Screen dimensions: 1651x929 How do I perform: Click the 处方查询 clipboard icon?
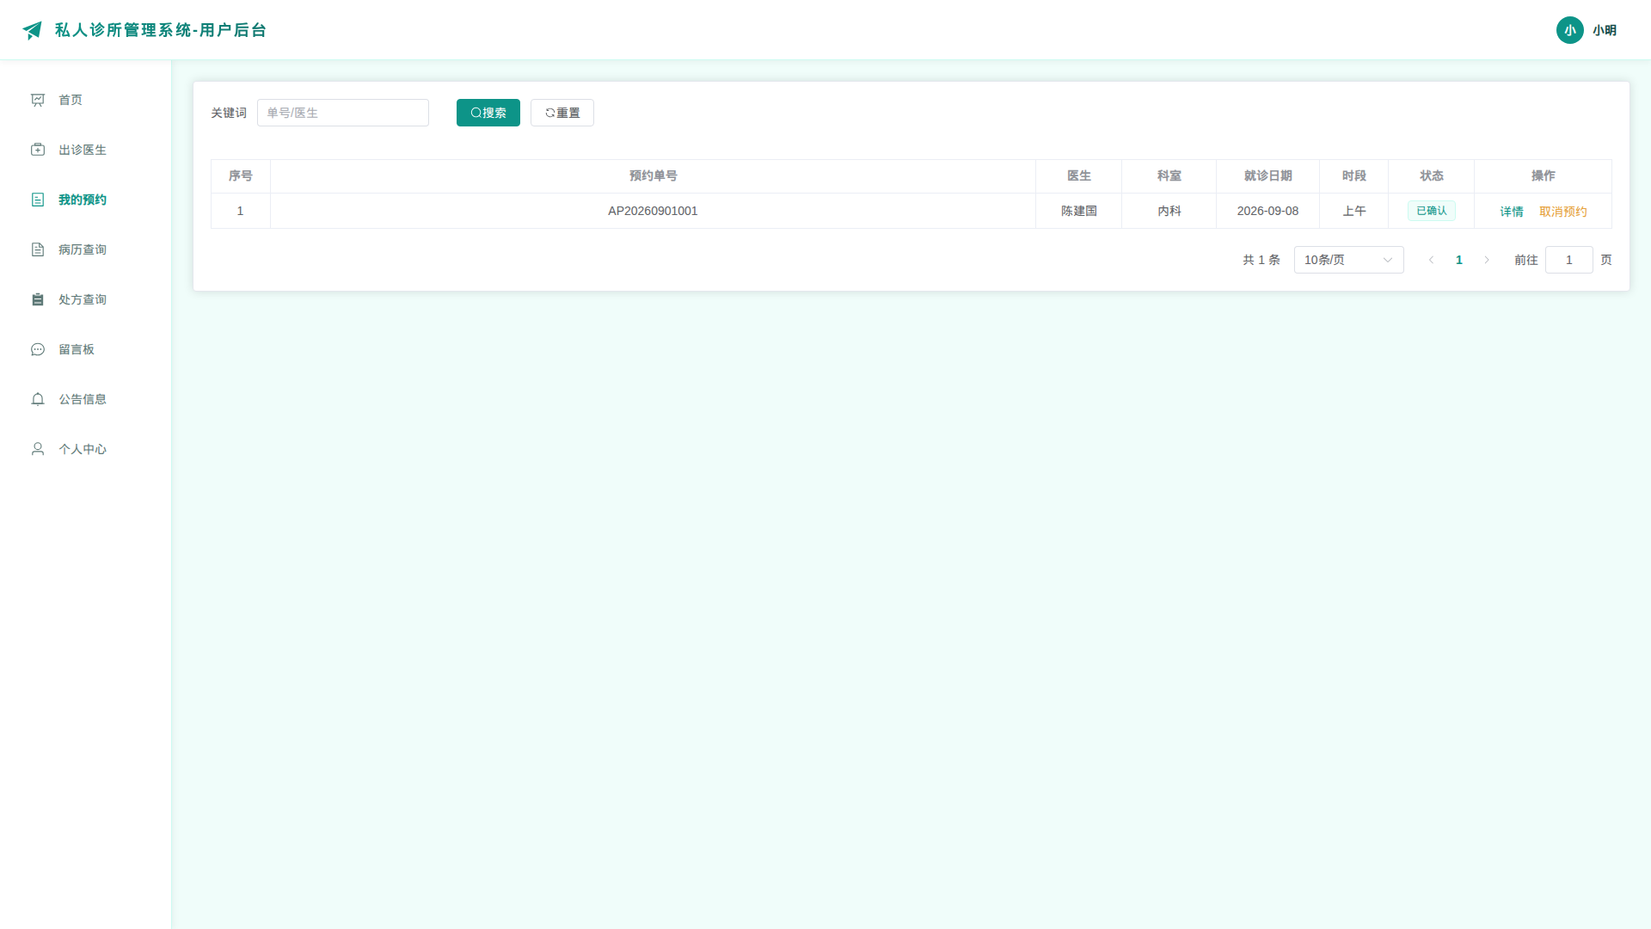(38, 299)
